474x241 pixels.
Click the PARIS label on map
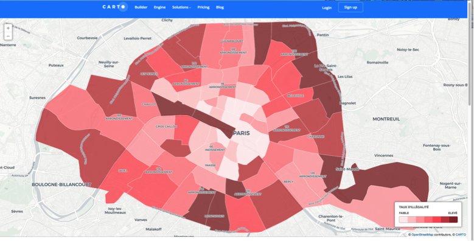tap(241, 133)
